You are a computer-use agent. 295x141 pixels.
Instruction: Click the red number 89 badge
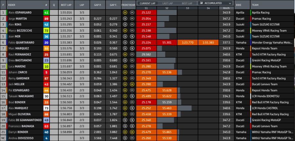point(46,19)
